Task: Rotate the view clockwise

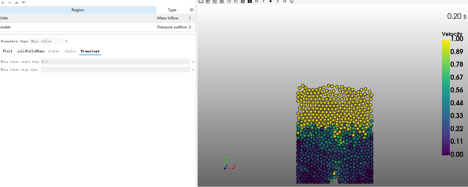Action: pos(236,1)
